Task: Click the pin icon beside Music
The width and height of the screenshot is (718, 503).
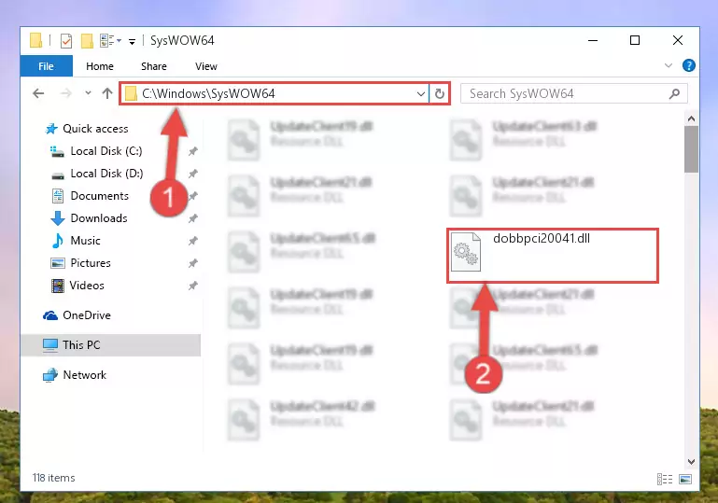Action: (192, 241)
